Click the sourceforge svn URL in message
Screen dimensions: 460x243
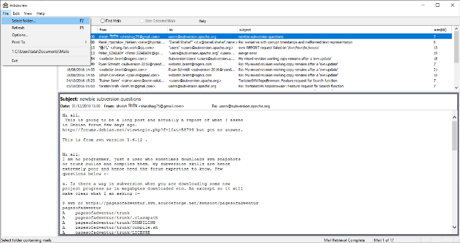point(172,203)
